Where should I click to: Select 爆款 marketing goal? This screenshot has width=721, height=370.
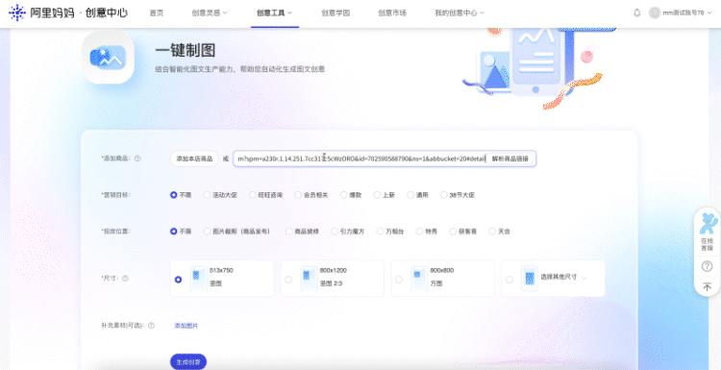point(343,195)
